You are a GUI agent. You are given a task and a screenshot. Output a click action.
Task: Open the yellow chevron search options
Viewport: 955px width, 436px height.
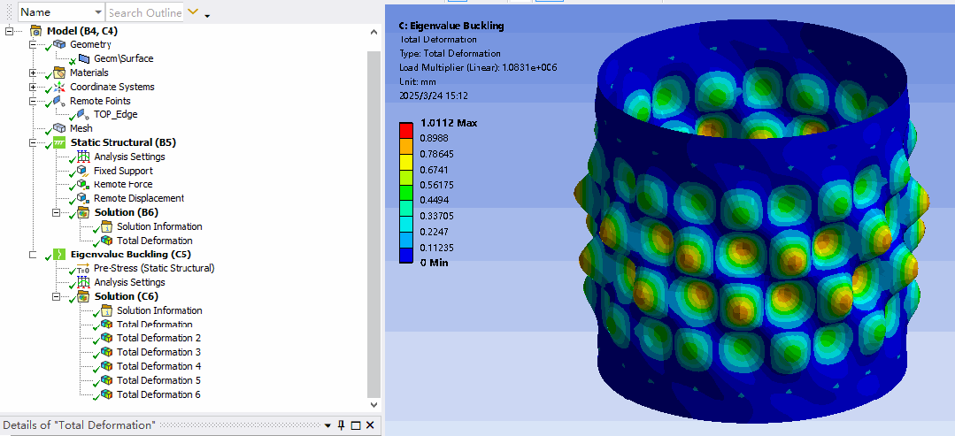pyautogui.click(x=192, y=11)
